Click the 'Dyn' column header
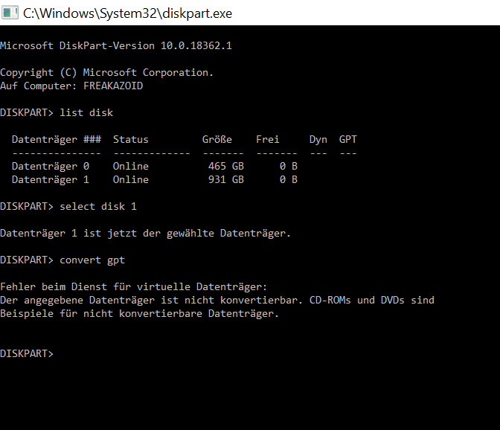This screenshot has width=500, height=430. click(x=318, y=140)
